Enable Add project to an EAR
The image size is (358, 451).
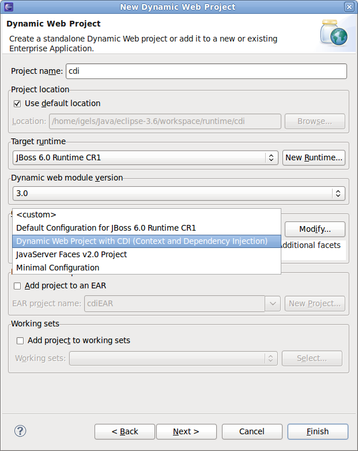17,286
